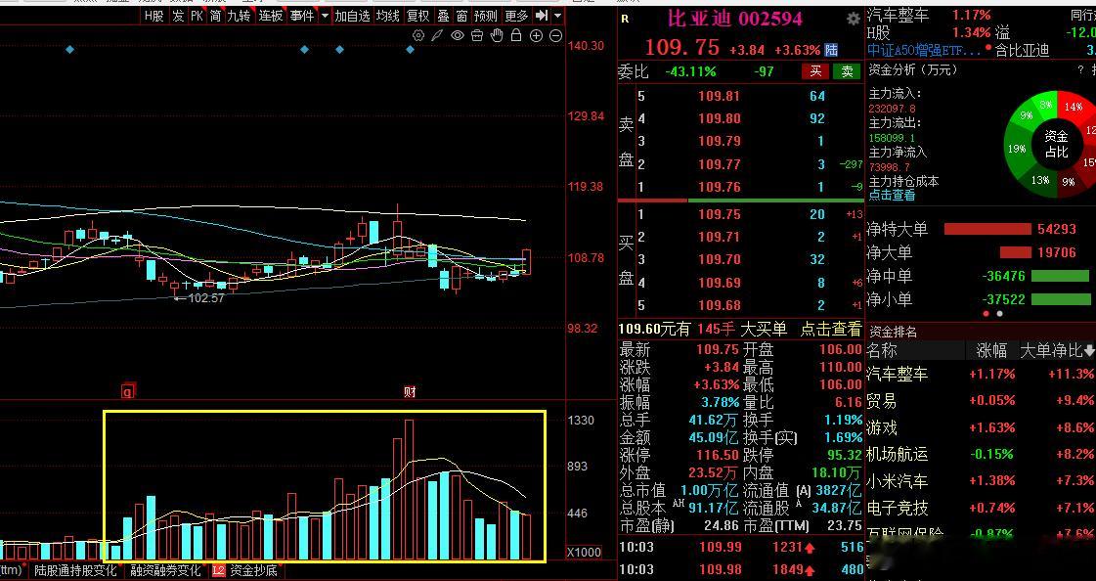The image size is (1096, 581).
Task: Select the 机场航运 sector row
Action: point(981,454)
